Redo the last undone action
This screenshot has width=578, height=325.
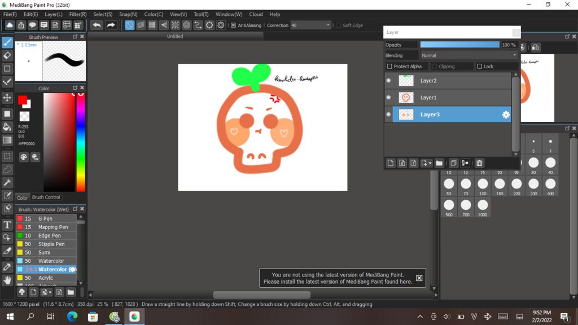tap(111, 25)
